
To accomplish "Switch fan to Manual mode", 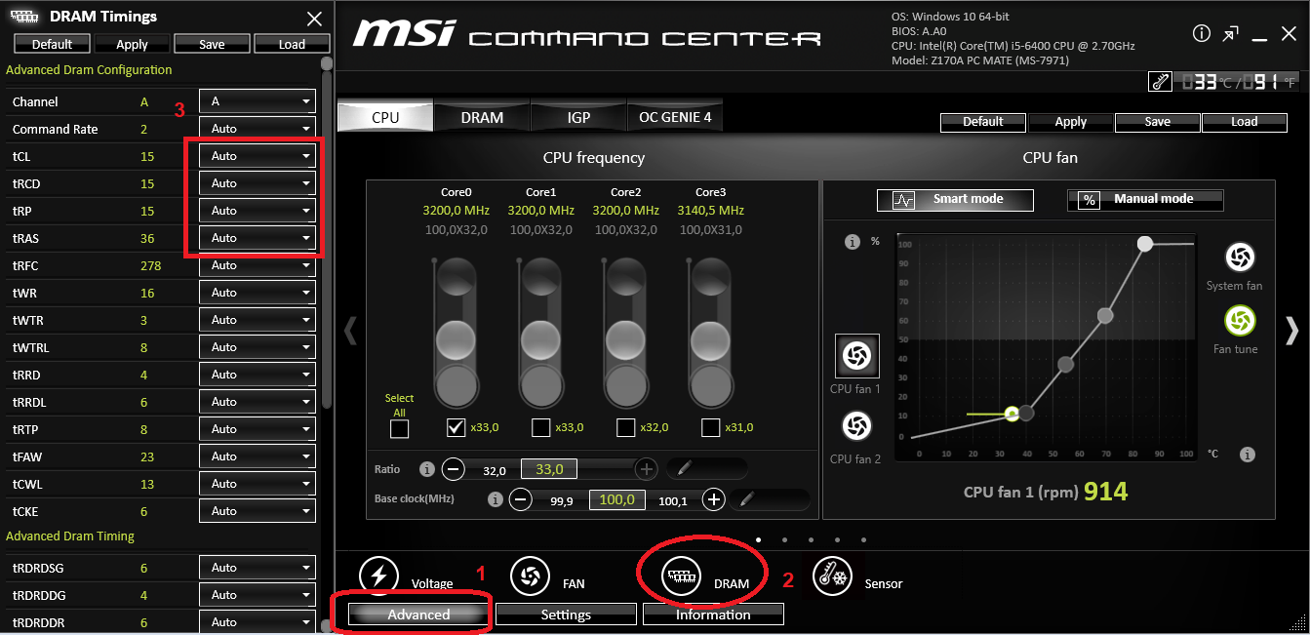I will coord(1145,199).
